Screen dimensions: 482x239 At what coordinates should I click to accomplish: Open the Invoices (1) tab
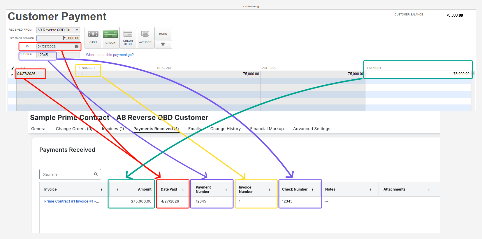[x=113, y=129]
